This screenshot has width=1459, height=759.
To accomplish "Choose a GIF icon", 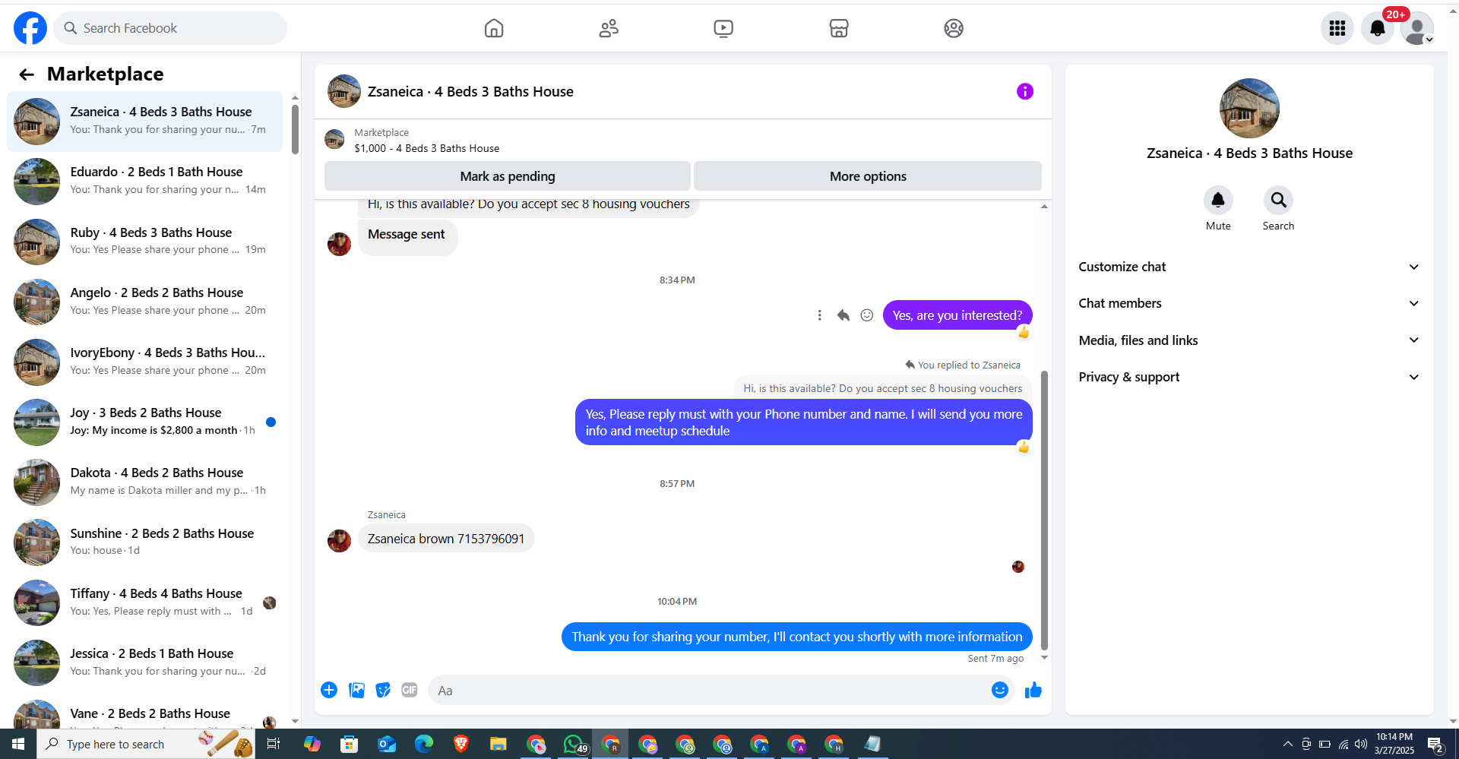I will tap(410, 690).
